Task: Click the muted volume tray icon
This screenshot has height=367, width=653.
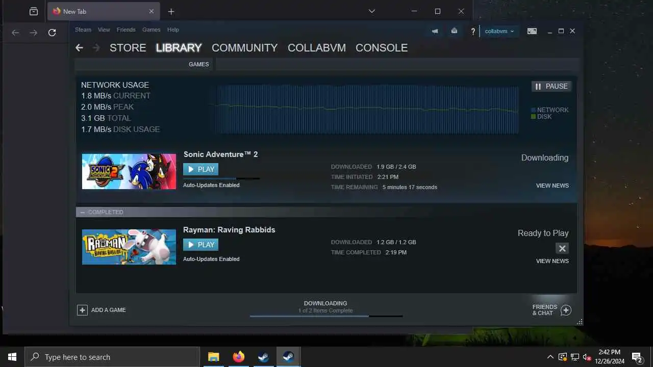Action: (x=587, y=357)
